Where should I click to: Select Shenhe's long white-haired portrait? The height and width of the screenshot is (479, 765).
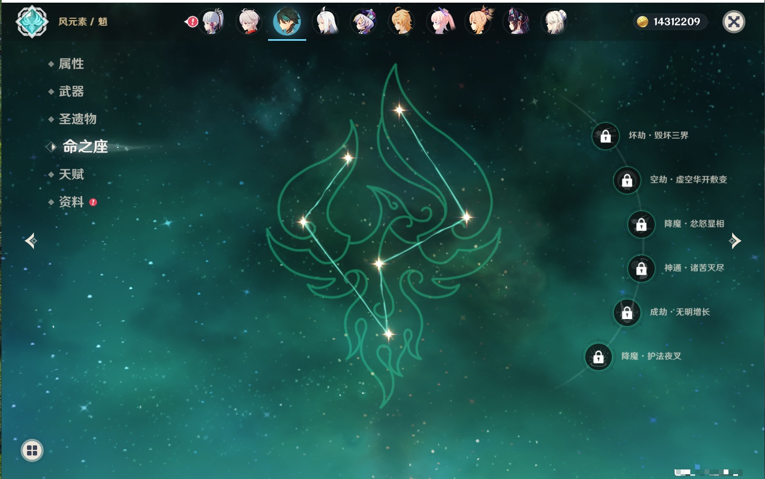(x=326, y=22)
